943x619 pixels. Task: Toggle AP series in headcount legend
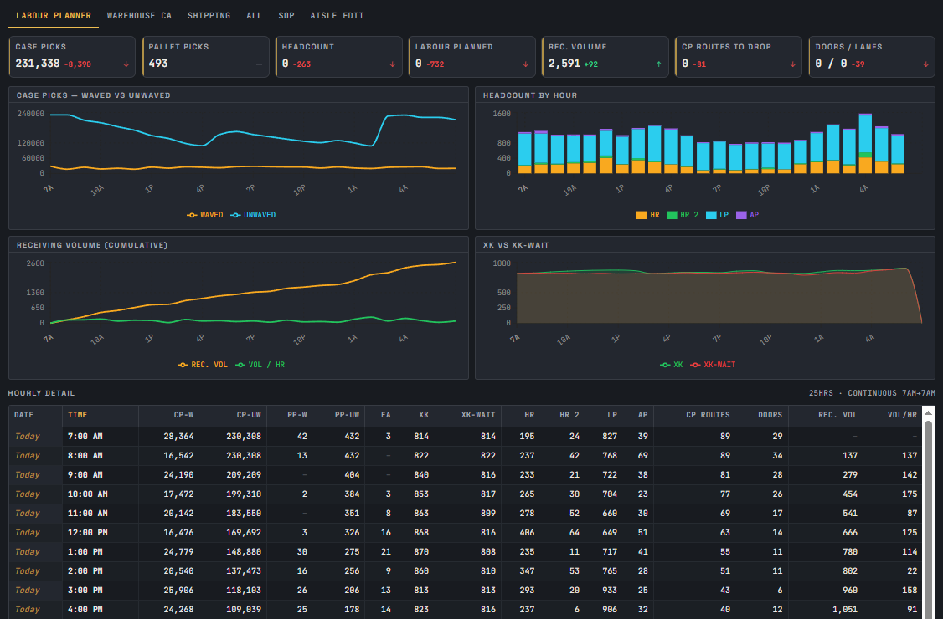(x=748, y=215)
